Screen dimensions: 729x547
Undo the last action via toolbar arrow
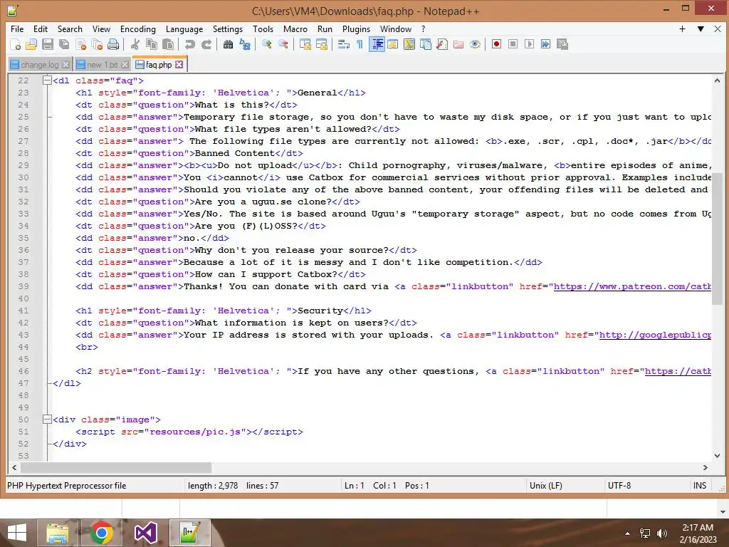(189, 44)
